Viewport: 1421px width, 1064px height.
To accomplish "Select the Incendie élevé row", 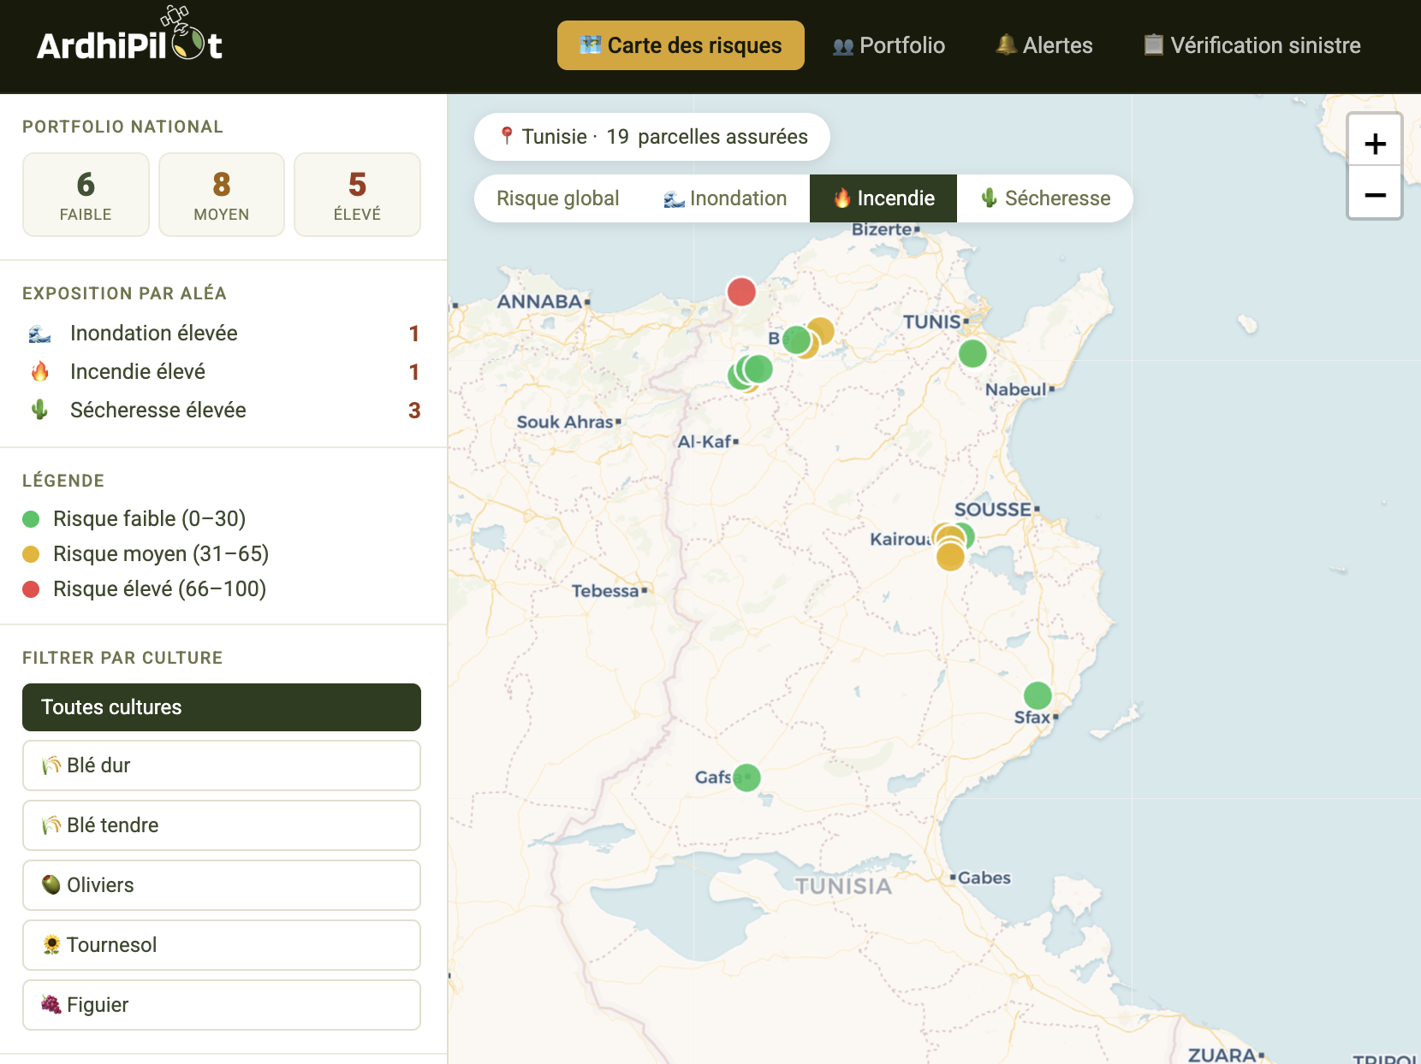I will pos(223,372).
